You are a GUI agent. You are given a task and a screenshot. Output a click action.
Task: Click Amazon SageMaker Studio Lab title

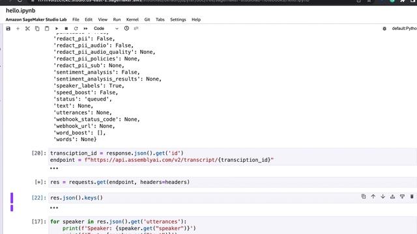(36, 19)
